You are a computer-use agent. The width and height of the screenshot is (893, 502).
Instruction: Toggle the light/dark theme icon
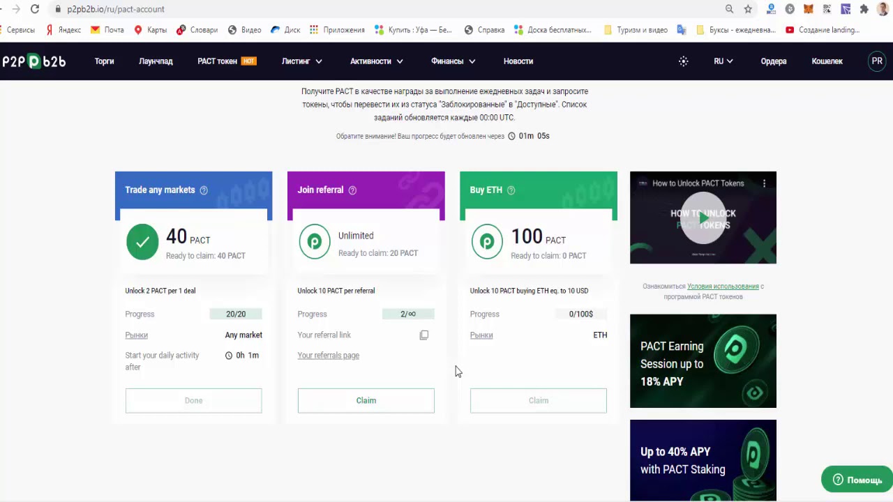(x=684, y=61)
